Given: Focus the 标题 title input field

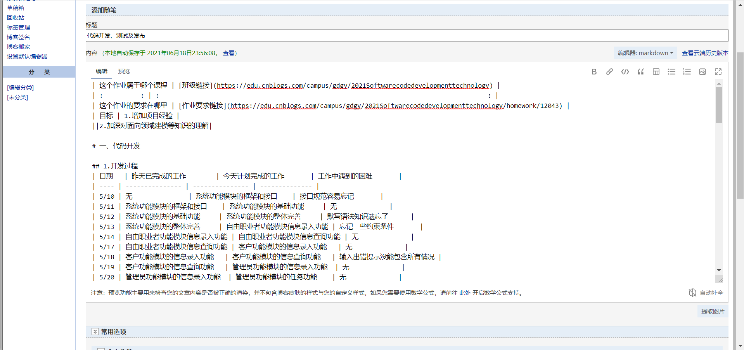Looking at the screenshot, I should tap(407, 36).
